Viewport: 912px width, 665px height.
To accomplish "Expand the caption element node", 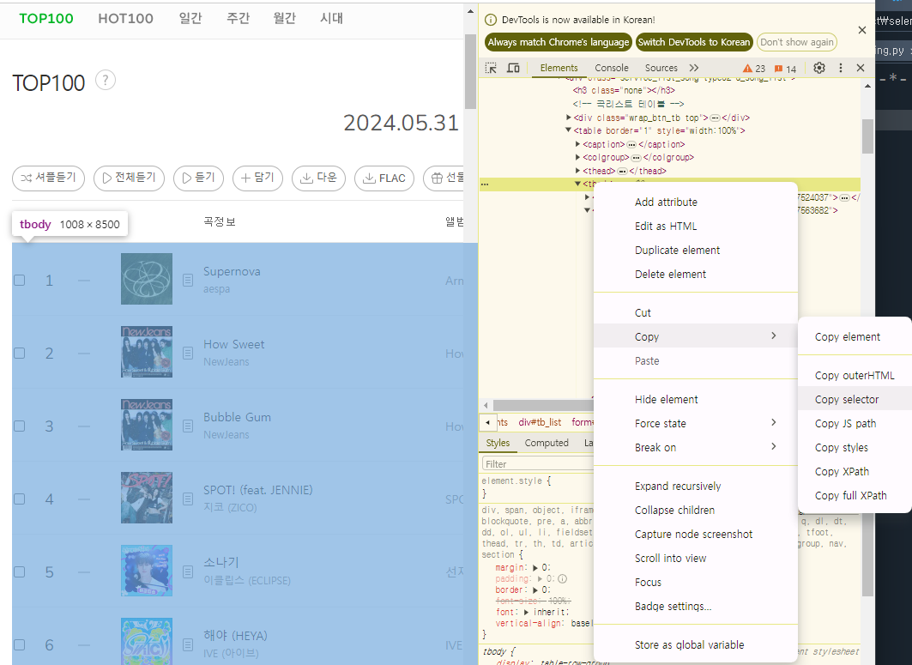I will click(x=577, y=143).
